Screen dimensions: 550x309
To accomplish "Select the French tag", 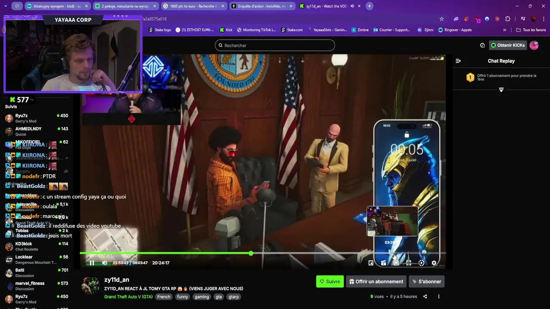I will pos(164,297).
